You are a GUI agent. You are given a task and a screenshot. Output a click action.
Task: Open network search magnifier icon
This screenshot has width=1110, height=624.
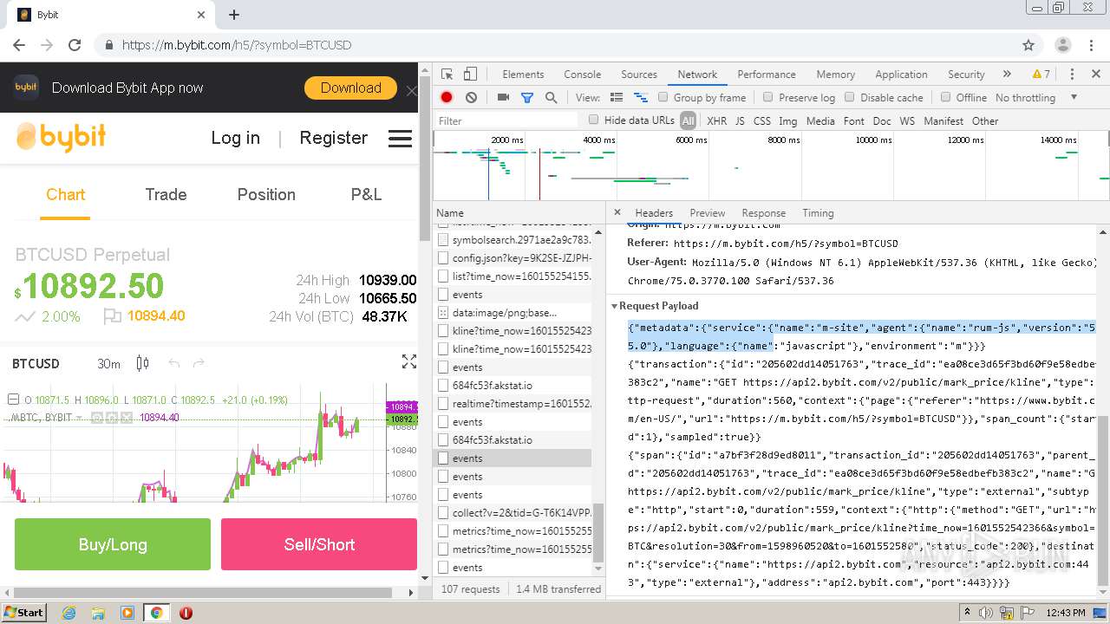click(x=551, y=98)
